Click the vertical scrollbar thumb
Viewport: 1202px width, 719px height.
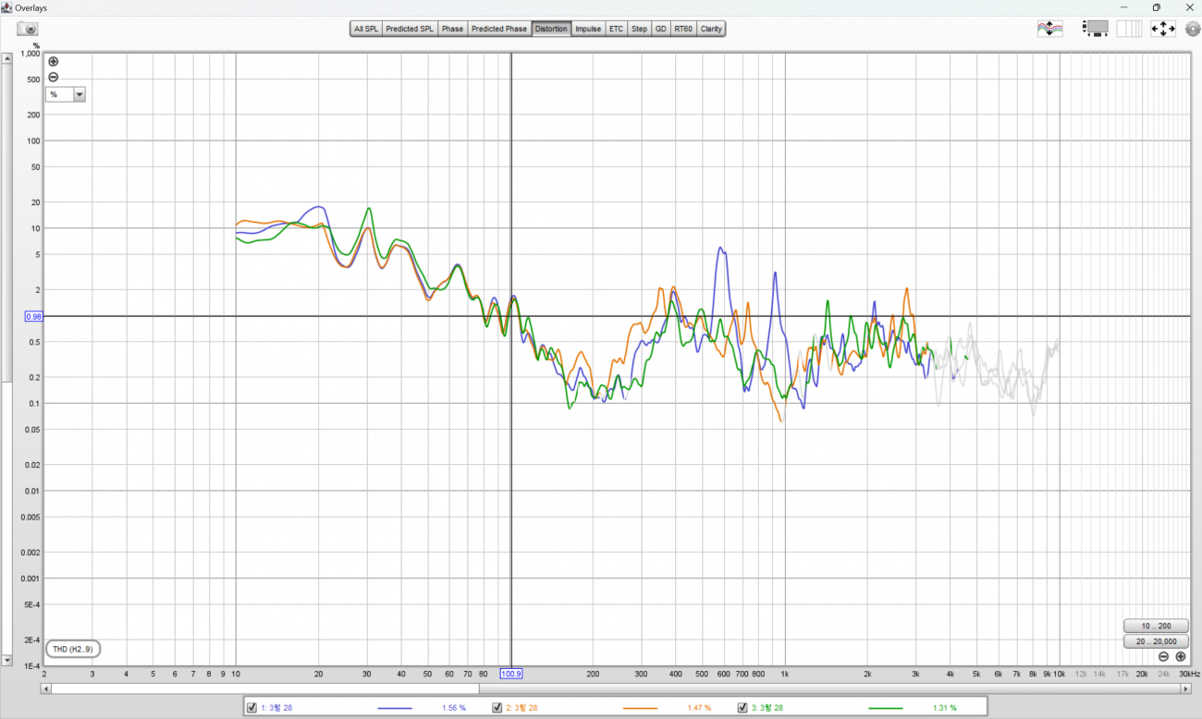(x=7, y=222)
